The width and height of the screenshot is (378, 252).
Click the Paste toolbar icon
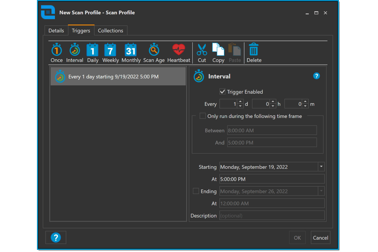click(x=235, y=53)
